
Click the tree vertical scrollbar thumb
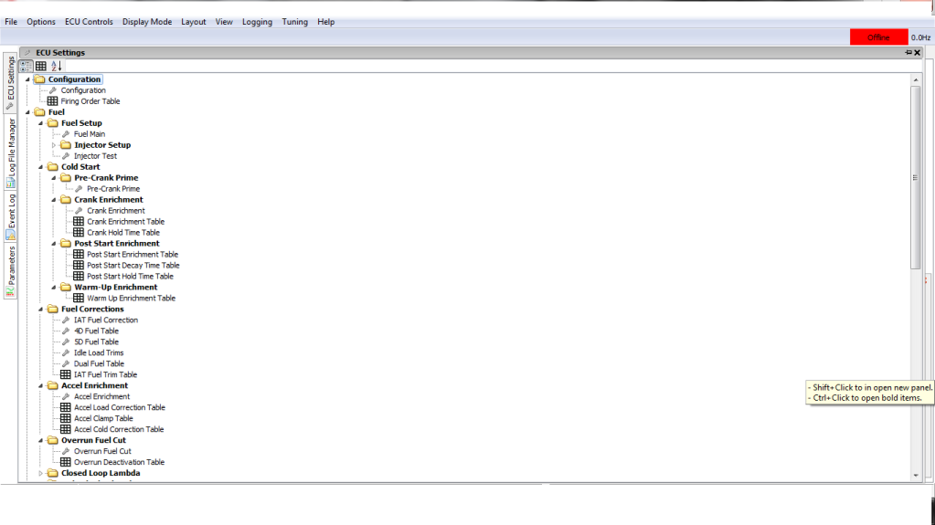tap(916, 177)
